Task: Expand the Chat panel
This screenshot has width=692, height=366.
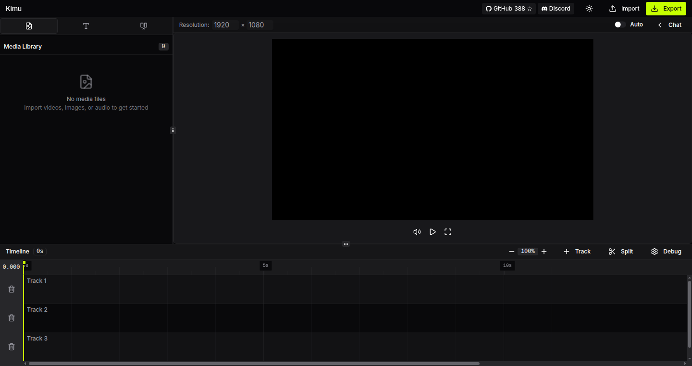Action: (670, 25)
